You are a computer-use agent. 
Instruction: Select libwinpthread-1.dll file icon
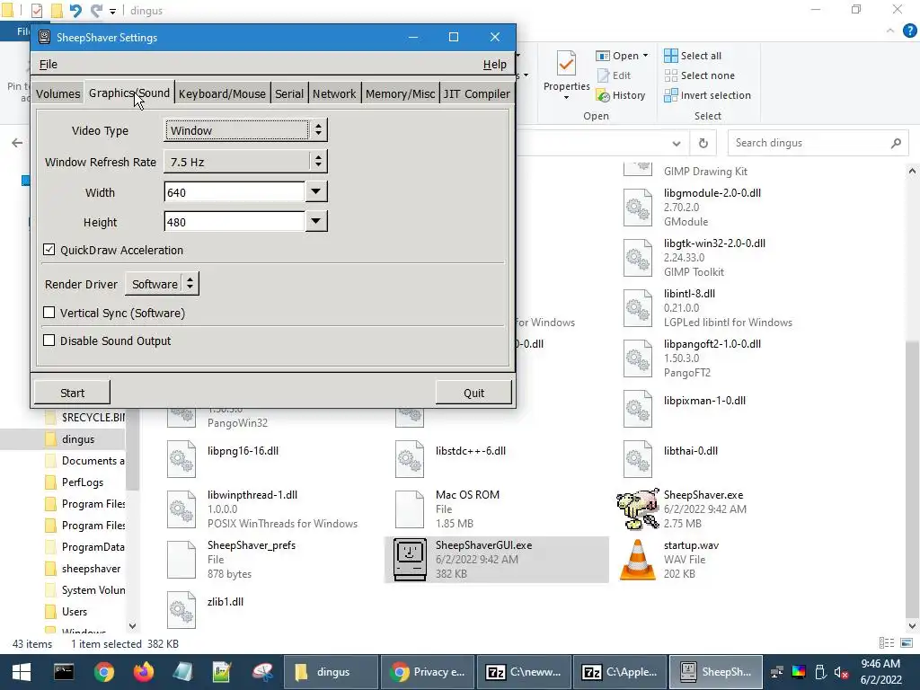point(181,509)
